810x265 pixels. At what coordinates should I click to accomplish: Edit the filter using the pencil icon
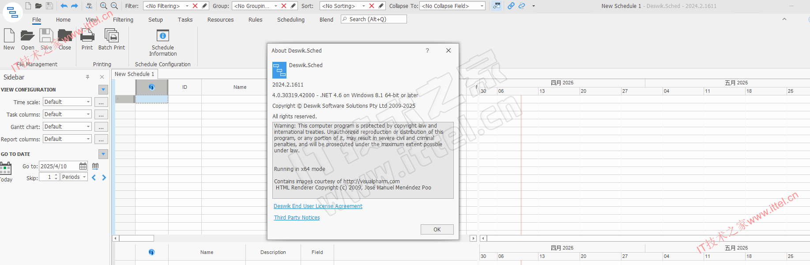tap(204, 6)
